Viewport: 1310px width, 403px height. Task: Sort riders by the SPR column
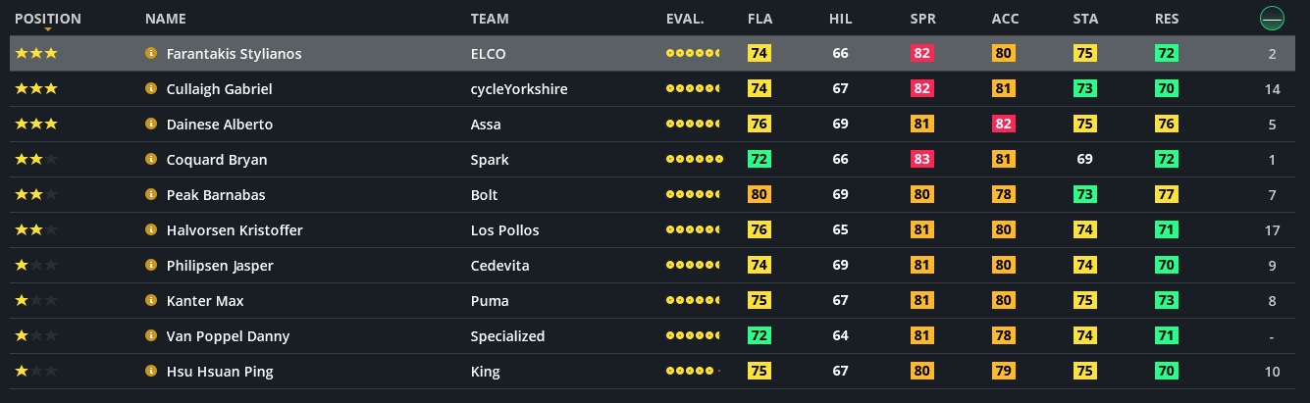[x=921, y=19]
